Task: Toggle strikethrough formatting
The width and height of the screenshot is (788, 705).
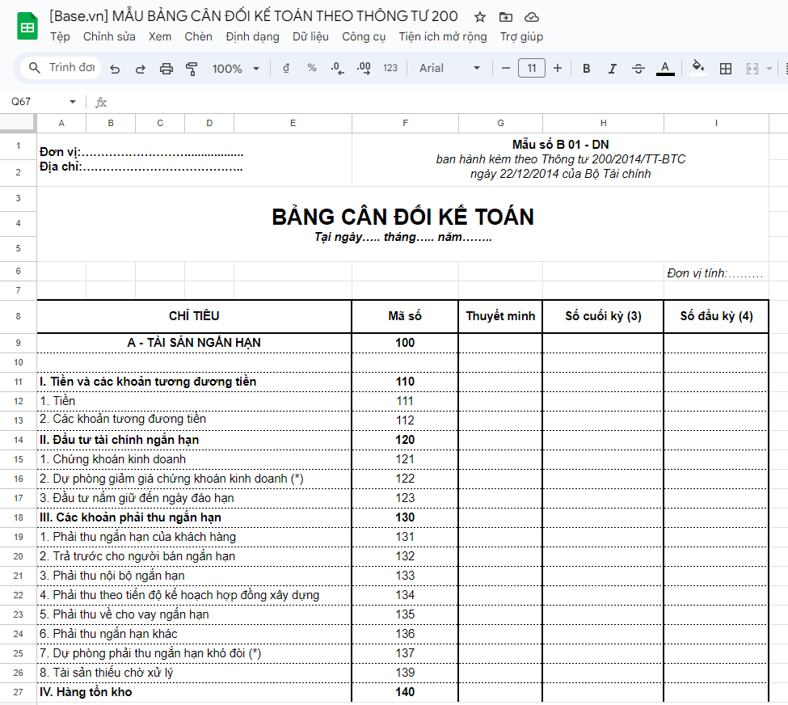Action: tap(638, 69)
